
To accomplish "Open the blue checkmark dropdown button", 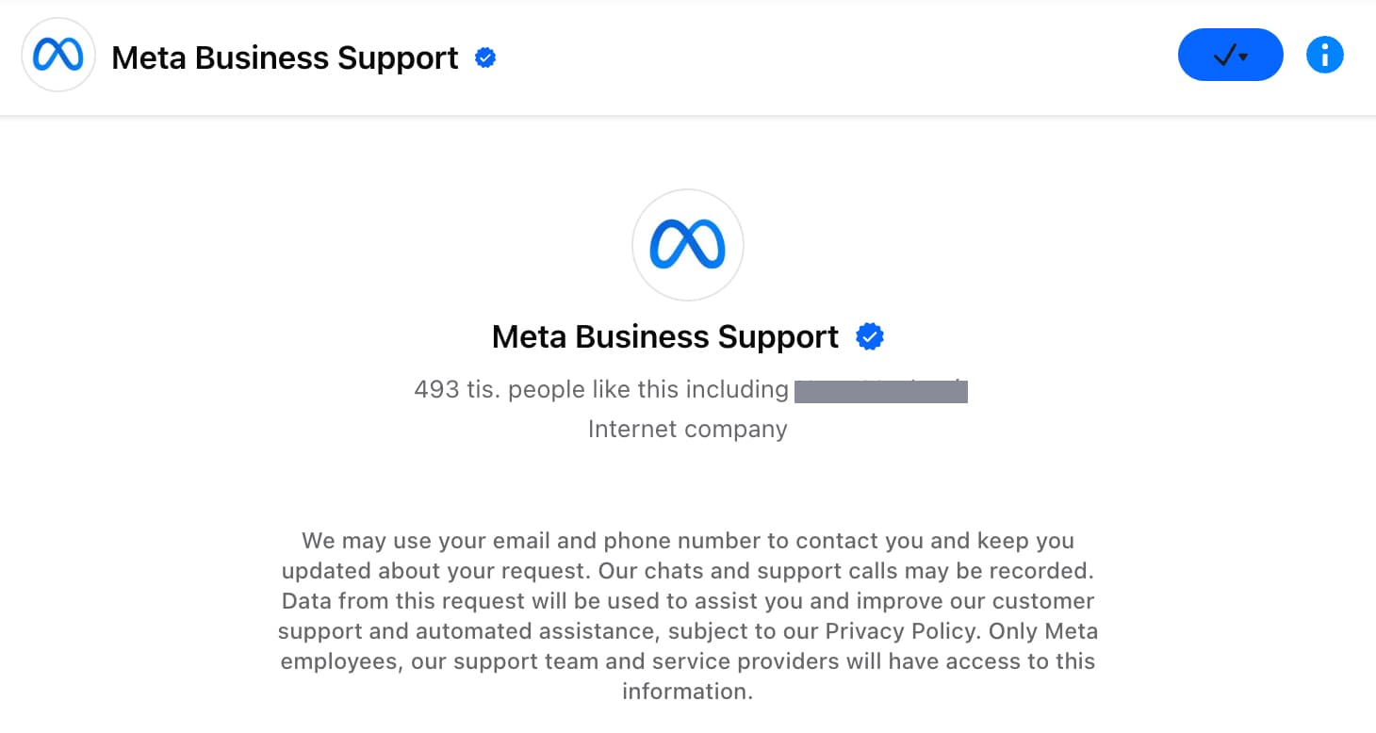I will coord(1230,55).
